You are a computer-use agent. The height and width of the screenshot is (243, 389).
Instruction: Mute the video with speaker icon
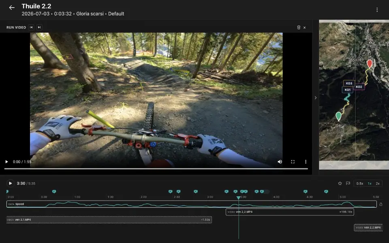coord(280,162)
